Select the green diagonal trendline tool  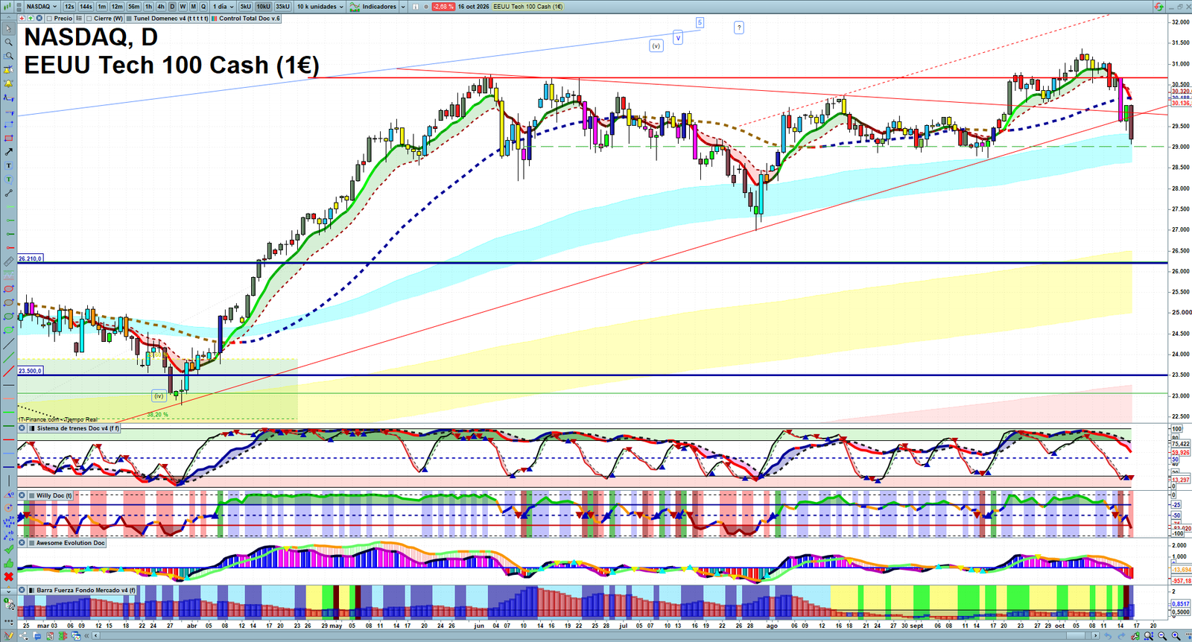pos(8,357)
